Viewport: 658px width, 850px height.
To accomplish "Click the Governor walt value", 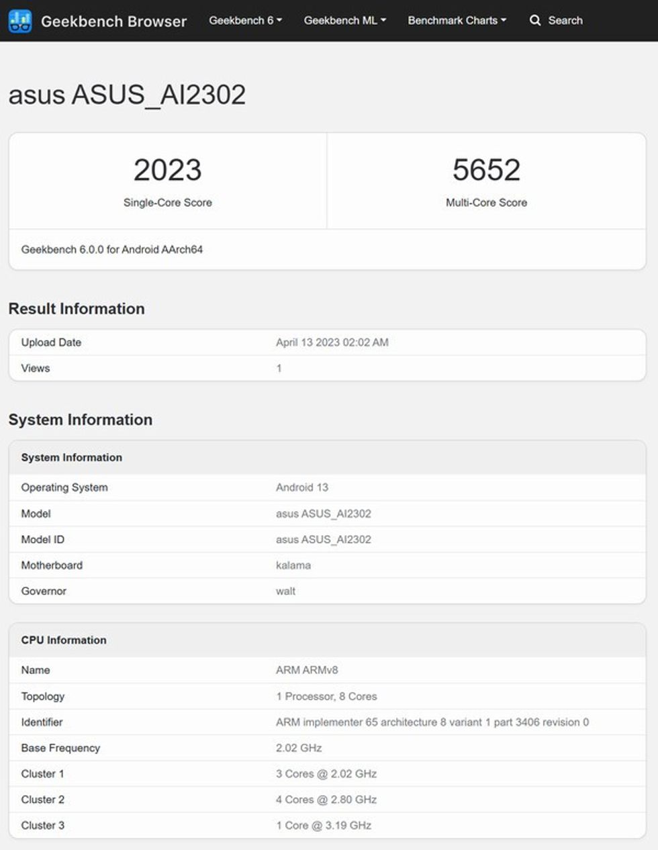I will (286, 591).
